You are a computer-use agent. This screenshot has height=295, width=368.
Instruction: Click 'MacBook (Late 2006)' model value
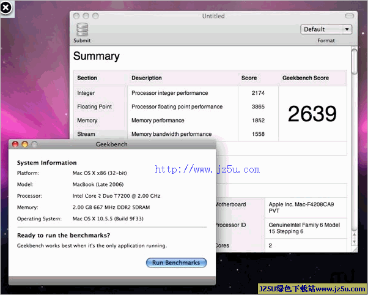tap(98, 184)
